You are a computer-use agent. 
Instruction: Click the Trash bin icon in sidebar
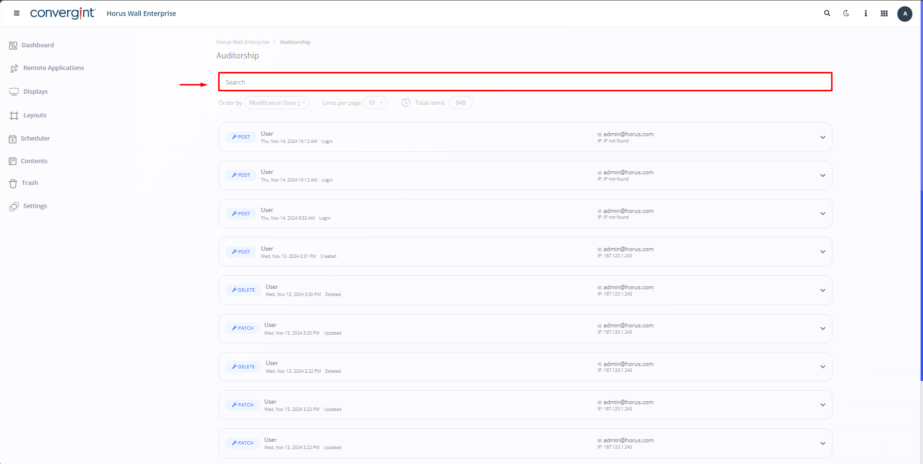click(13, 183)
